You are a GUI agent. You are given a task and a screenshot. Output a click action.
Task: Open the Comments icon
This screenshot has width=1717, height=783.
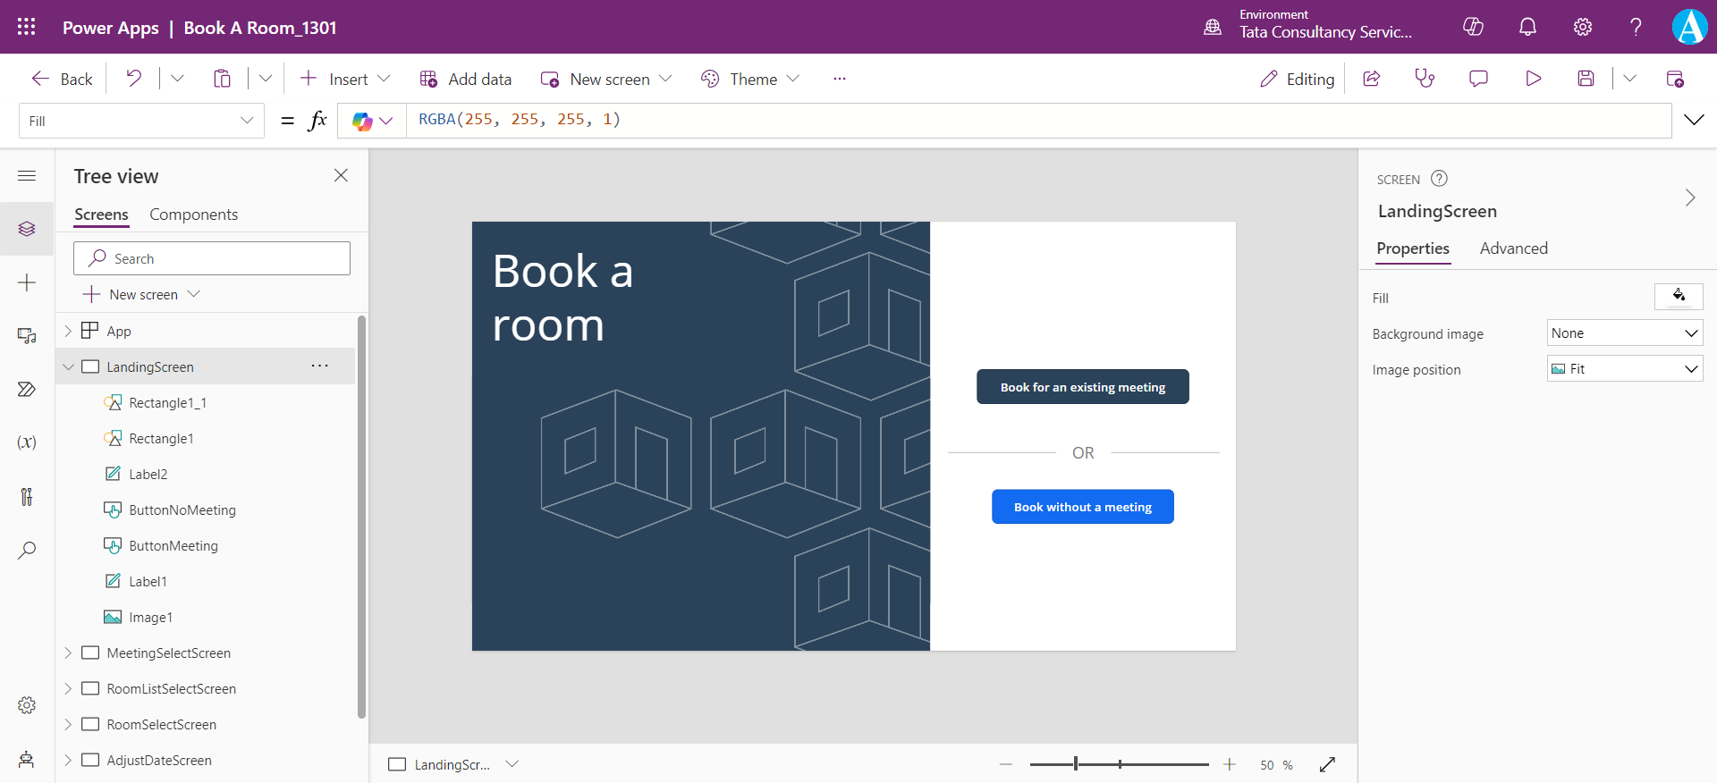(x=1478, y=79)
